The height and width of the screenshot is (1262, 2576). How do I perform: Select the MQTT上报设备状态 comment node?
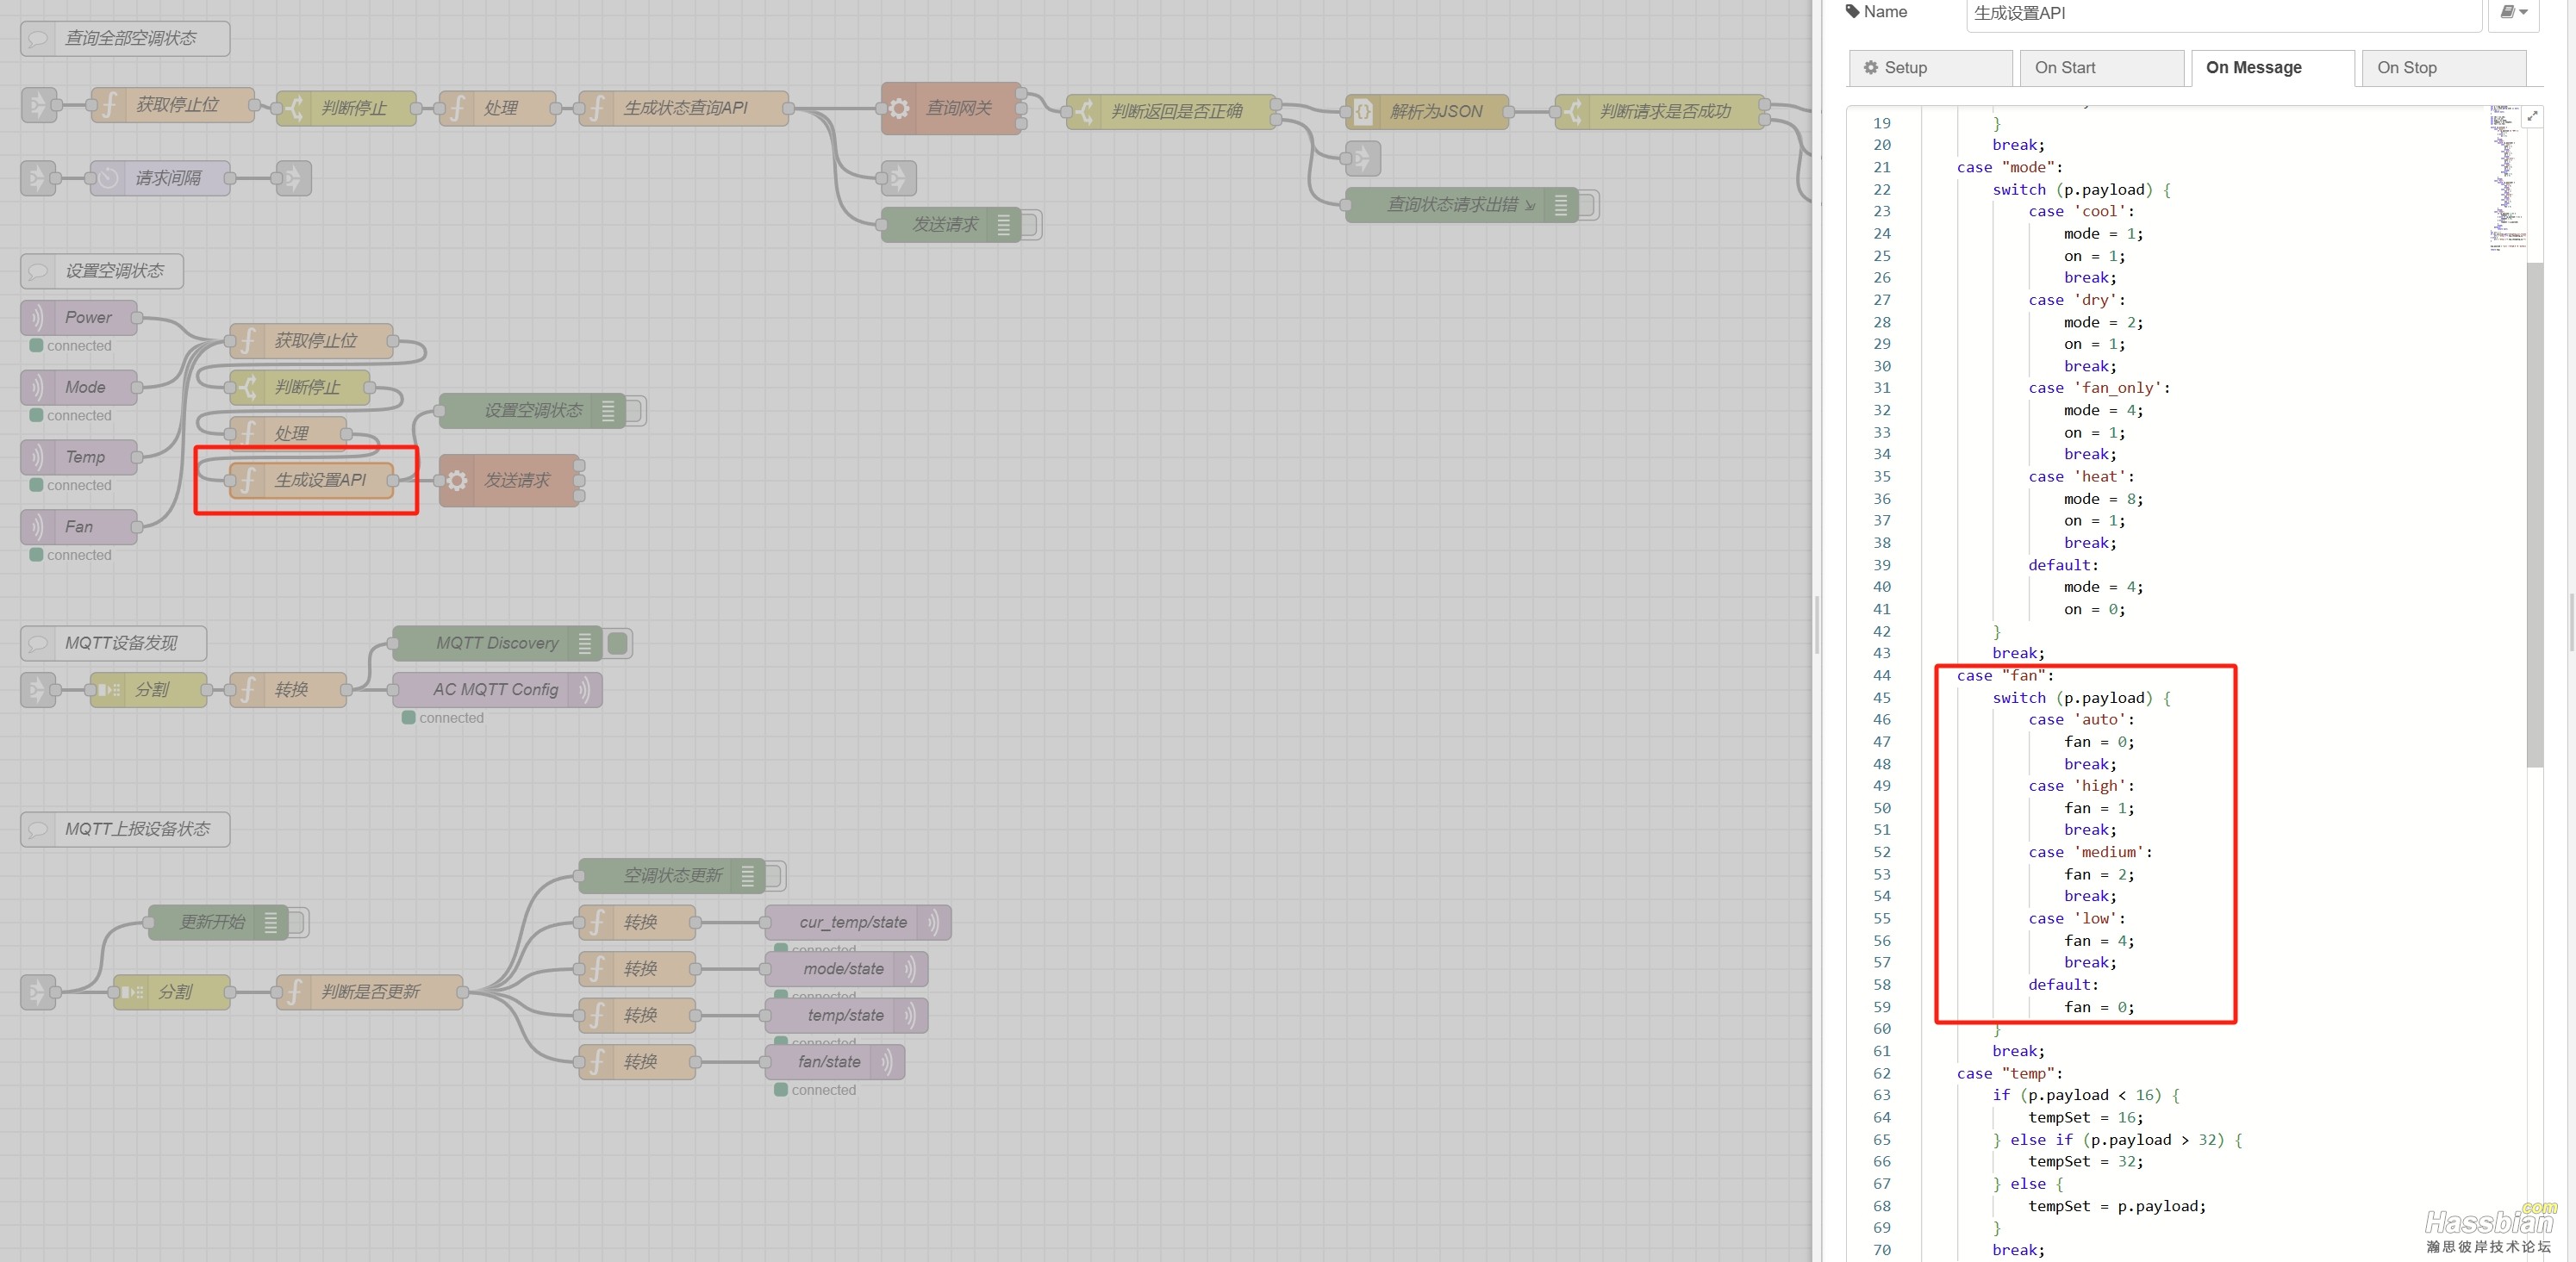(125, 830)
